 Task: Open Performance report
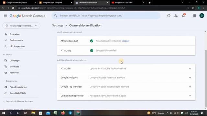click(x=16, y=40)
